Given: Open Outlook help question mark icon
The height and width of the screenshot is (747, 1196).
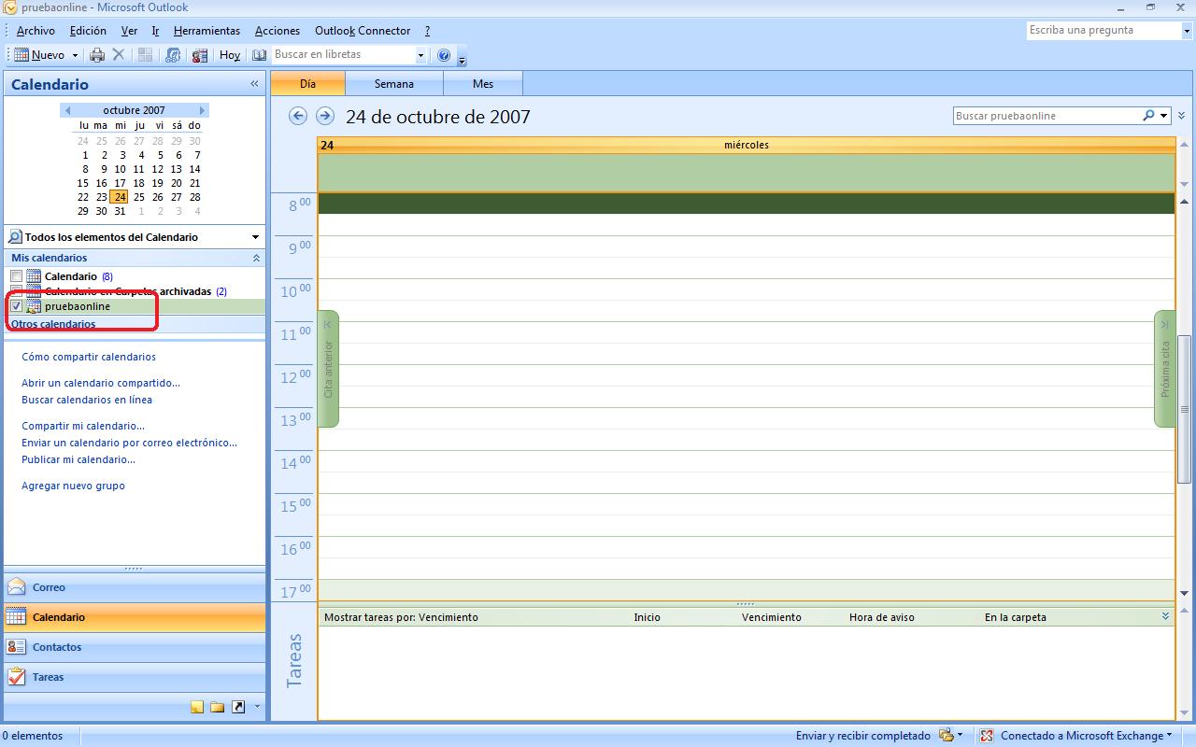Looking at the screenshot, I should click(x=444, y=55).
